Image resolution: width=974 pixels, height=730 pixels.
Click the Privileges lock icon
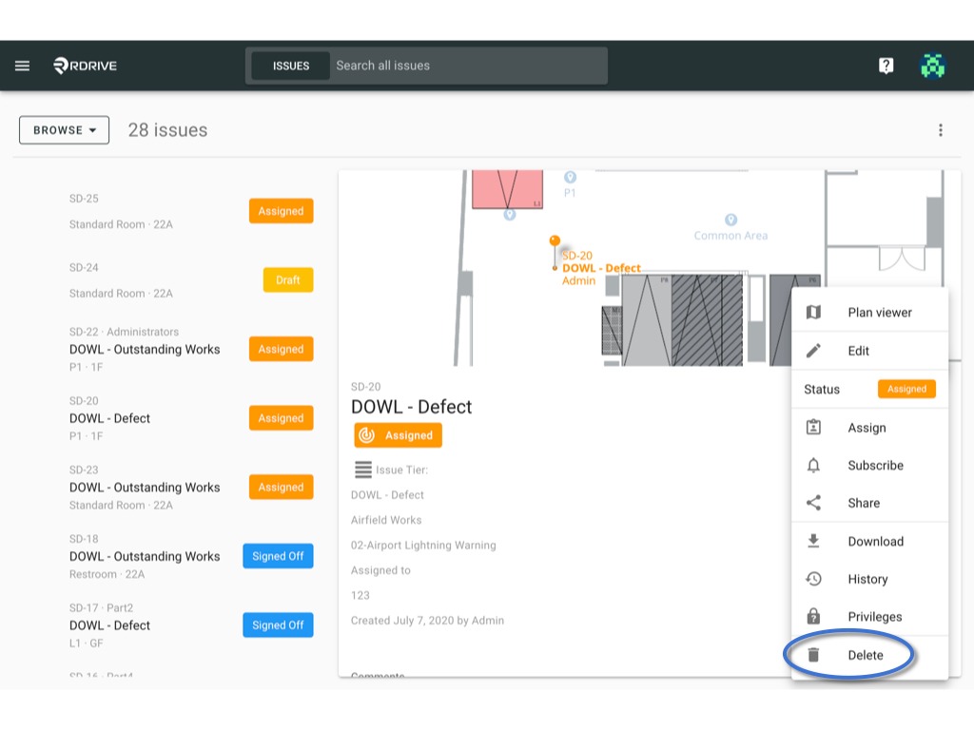click(813, 616)
